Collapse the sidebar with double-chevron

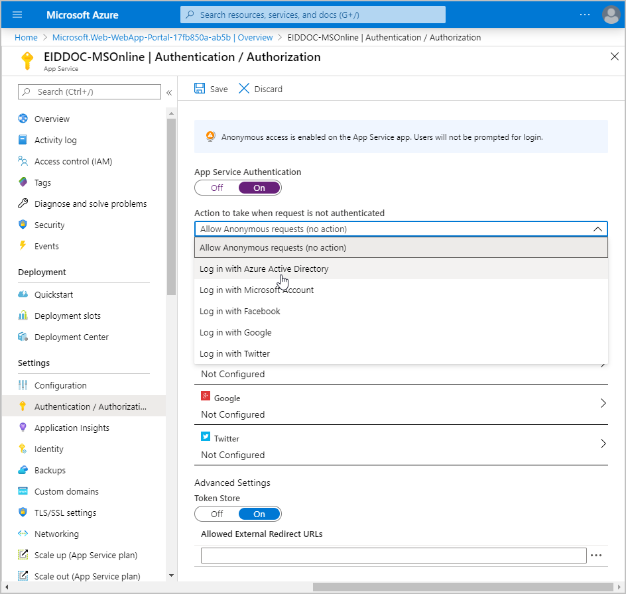pos(169,92)
